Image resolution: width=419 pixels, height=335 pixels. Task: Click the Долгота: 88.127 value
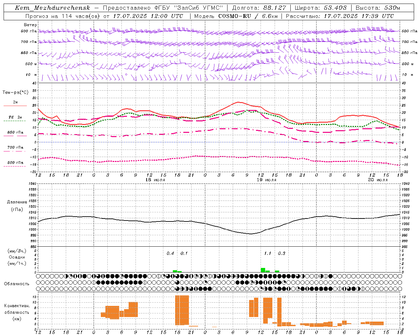(x=259, y=8)
